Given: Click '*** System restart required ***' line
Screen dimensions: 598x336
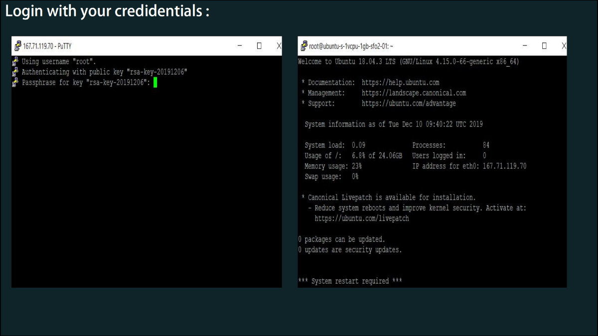Looking at the screenshot, I should (350, 281).
